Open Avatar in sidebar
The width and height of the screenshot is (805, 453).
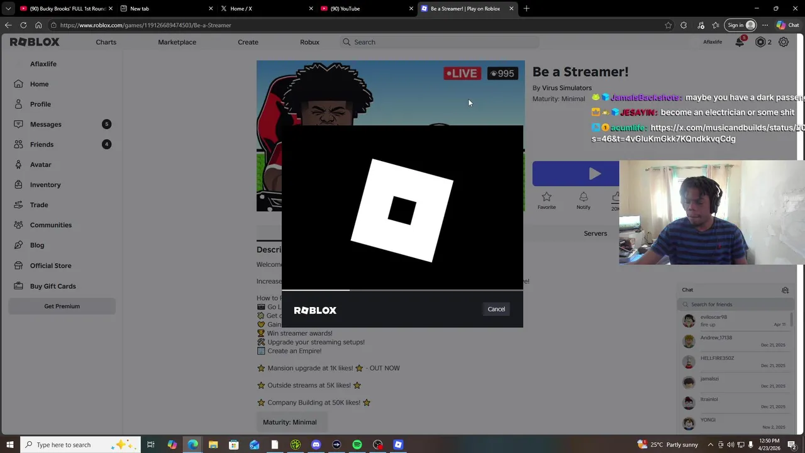pyautogui.click(x=40, y=164)
